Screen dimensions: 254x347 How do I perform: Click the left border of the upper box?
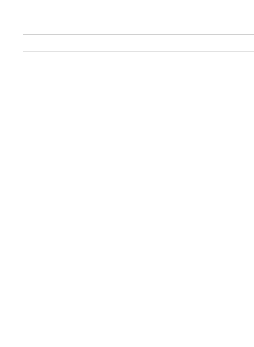pyautogui.click(x=23, y=23)
